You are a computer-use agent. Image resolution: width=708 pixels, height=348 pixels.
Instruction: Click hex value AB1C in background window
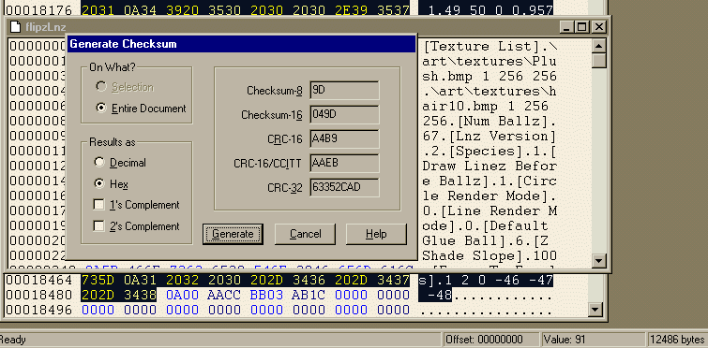[x=309, y=295]
